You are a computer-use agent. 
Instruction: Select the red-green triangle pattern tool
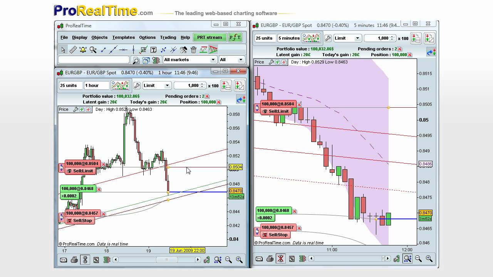(x=213, y=50)
